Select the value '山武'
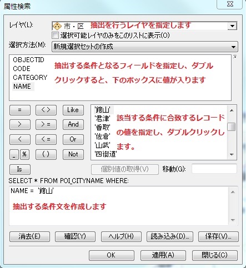246x268 pixels. click(x=102, y=145)
